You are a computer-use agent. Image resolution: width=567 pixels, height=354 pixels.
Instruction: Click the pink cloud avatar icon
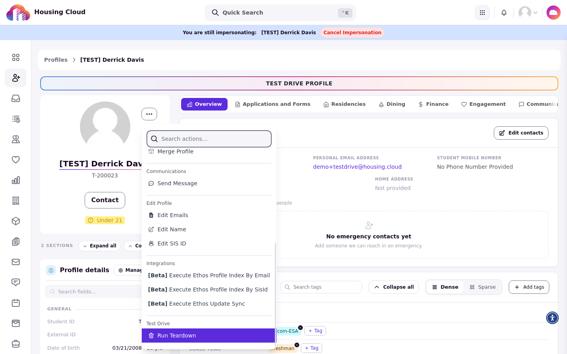(554, 13)
